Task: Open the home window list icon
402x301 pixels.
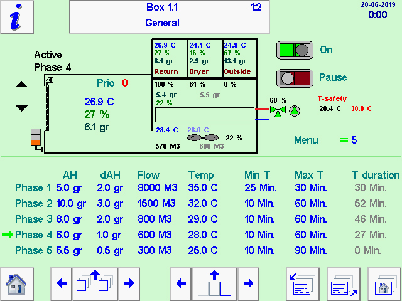Action: click(384, 284)
